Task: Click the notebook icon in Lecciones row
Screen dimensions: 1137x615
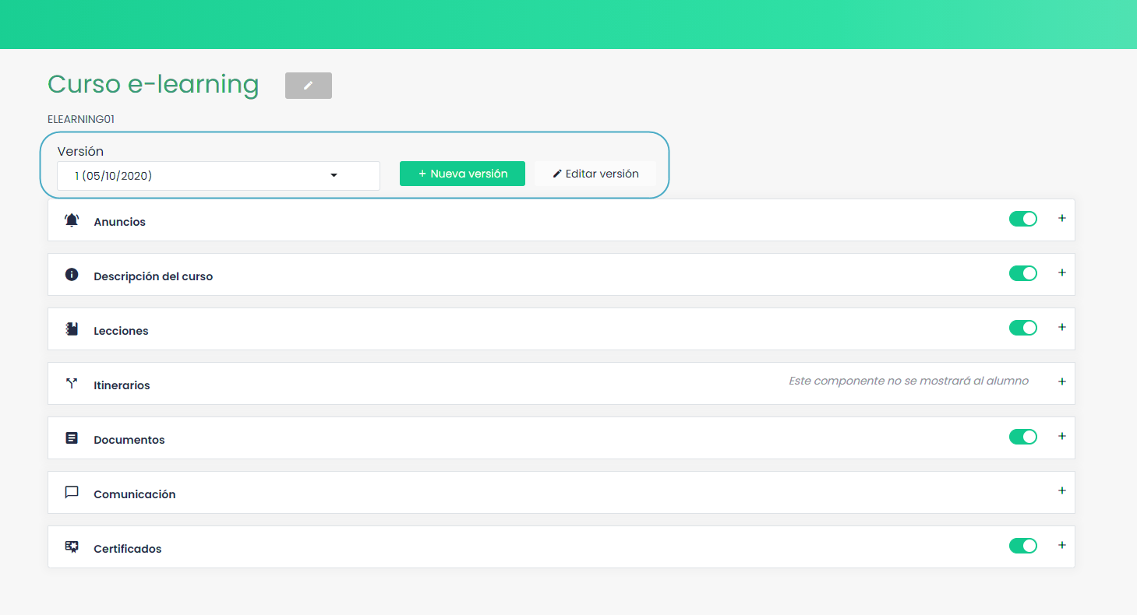Action: (x=72, y=329)
